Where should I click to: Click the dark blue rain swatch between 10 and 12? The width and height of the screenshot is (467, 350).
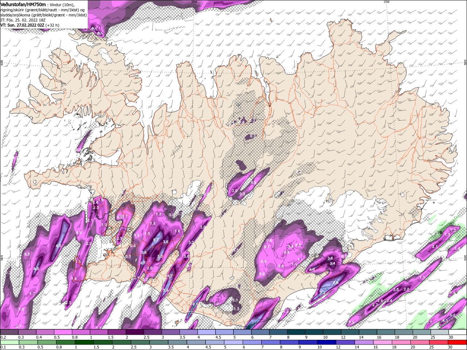click(326, 342)
